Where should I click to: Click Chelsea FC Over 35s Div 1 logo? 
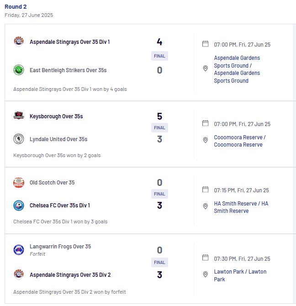(19, 206)
